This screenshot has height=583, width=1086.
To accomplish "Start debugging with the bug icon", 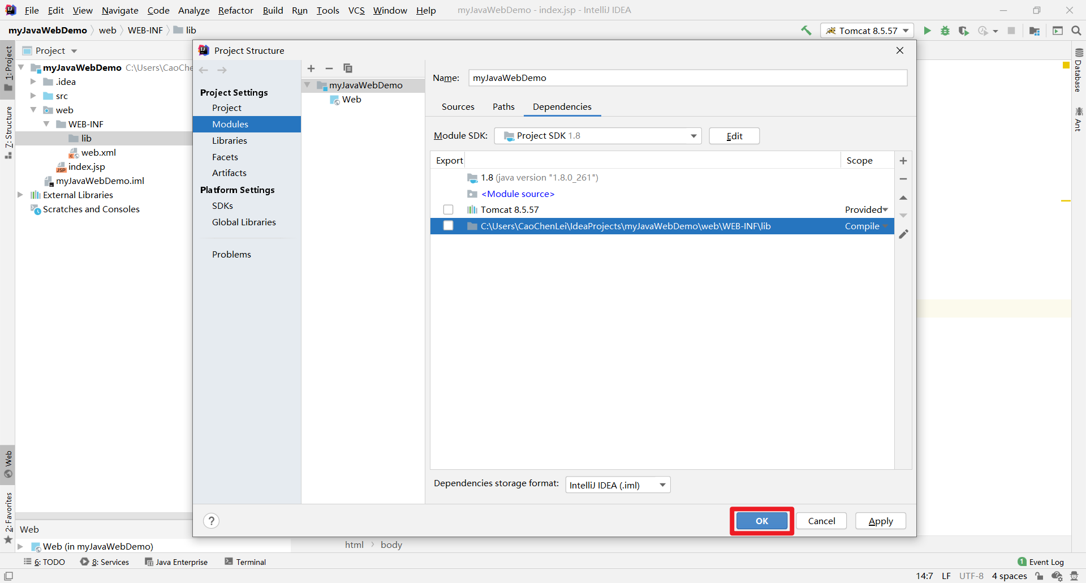I will coord(945,31).
